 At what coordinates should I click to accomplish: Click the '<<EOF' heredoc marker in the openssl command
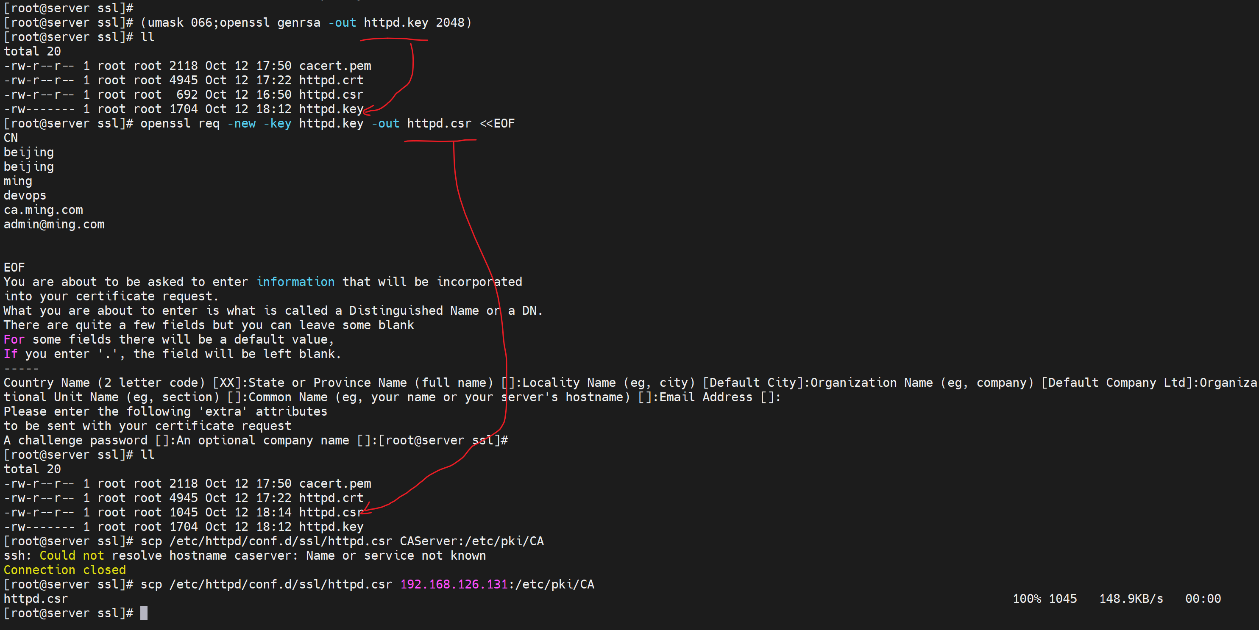pos(497,124)
